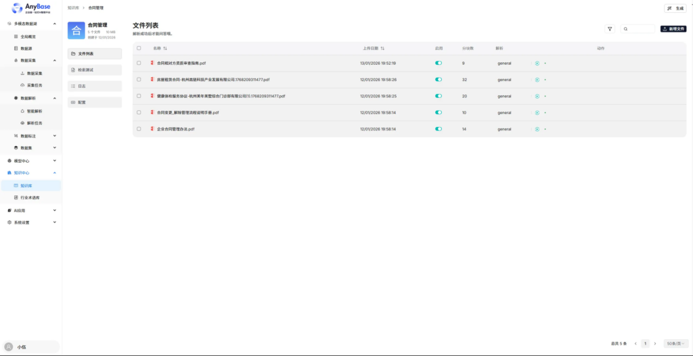Open the 日志 tab

(x=95, y=86)
